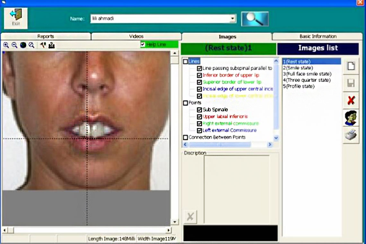Toggle the Help Line checkbox

pyautogui.click(x=143, y=44)
